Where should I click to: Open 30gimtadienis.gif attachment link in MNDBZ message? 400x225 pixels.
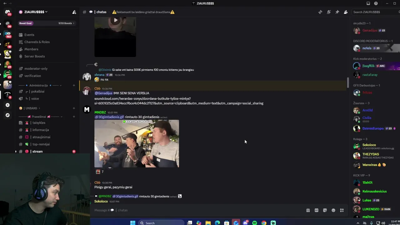click(109, 117)
